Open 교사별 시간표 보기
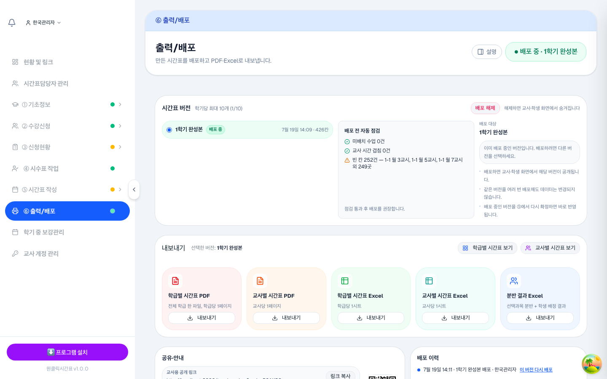607x379 pixels. click(551, 248)
